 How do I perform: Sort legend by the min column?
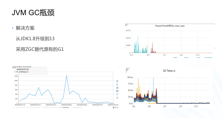pos(175,57)
